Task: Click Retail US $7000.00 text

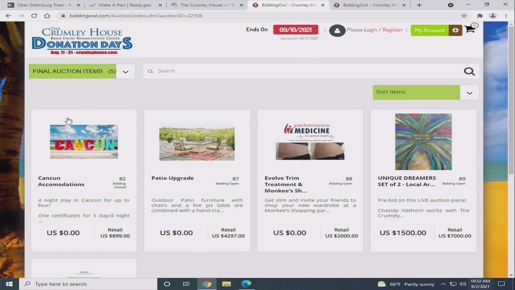Action: (x=455, y=233)
